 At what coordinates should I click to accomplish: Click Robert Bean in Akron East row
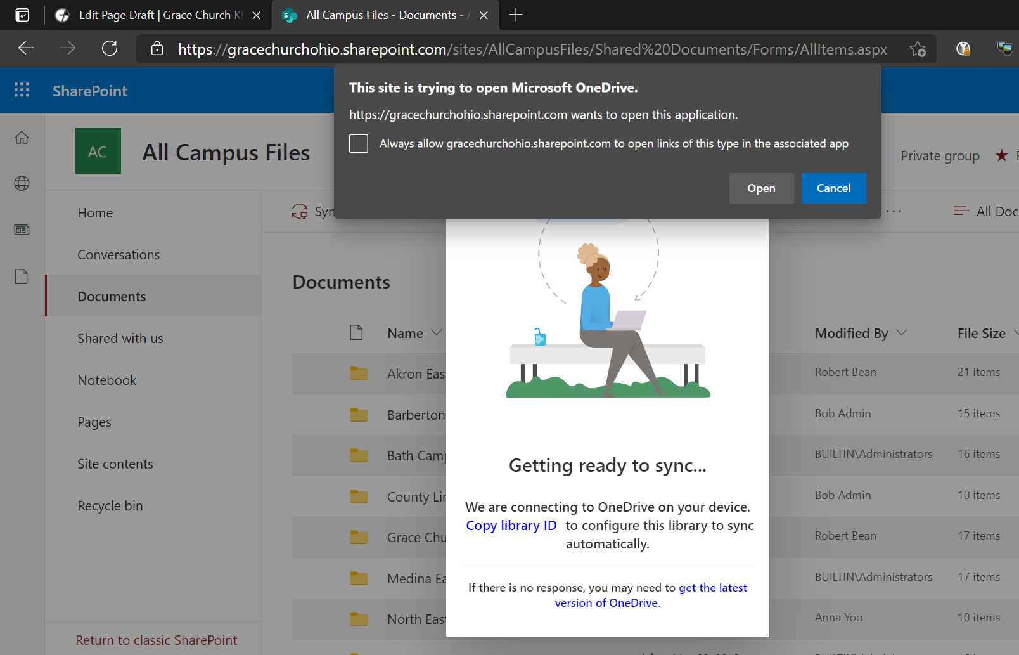845,372
